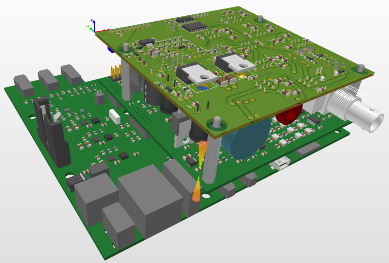Select the red disc component under top board
This screenshot has height=263, width=389.
tap(289, 113)
